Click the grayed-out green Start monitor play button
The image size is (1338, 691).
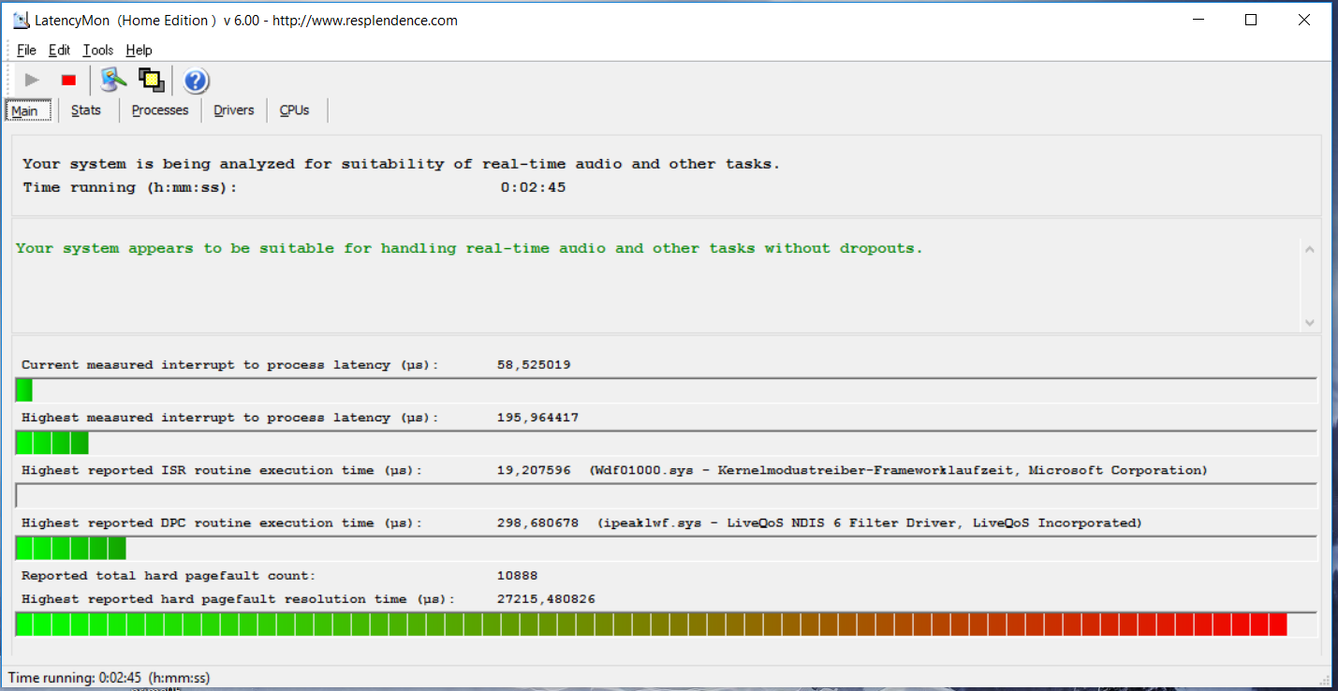[32, 81]
